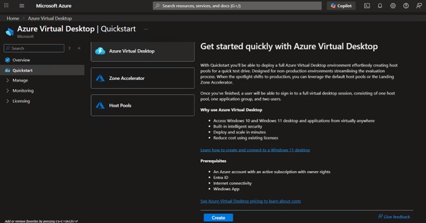Screen dimensions: 426x223
Task: Click the Internet connectivity prerequisite text
Action: (232, 183)
